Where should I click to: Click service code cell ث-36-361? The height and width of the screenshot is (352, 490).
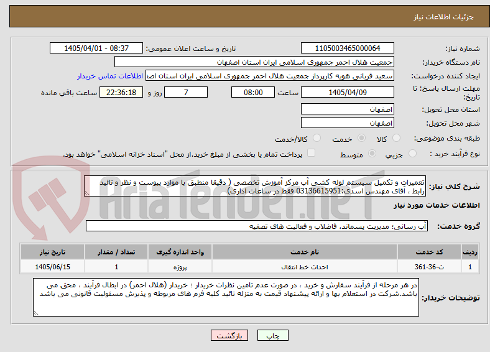click(x=429, y=267)
